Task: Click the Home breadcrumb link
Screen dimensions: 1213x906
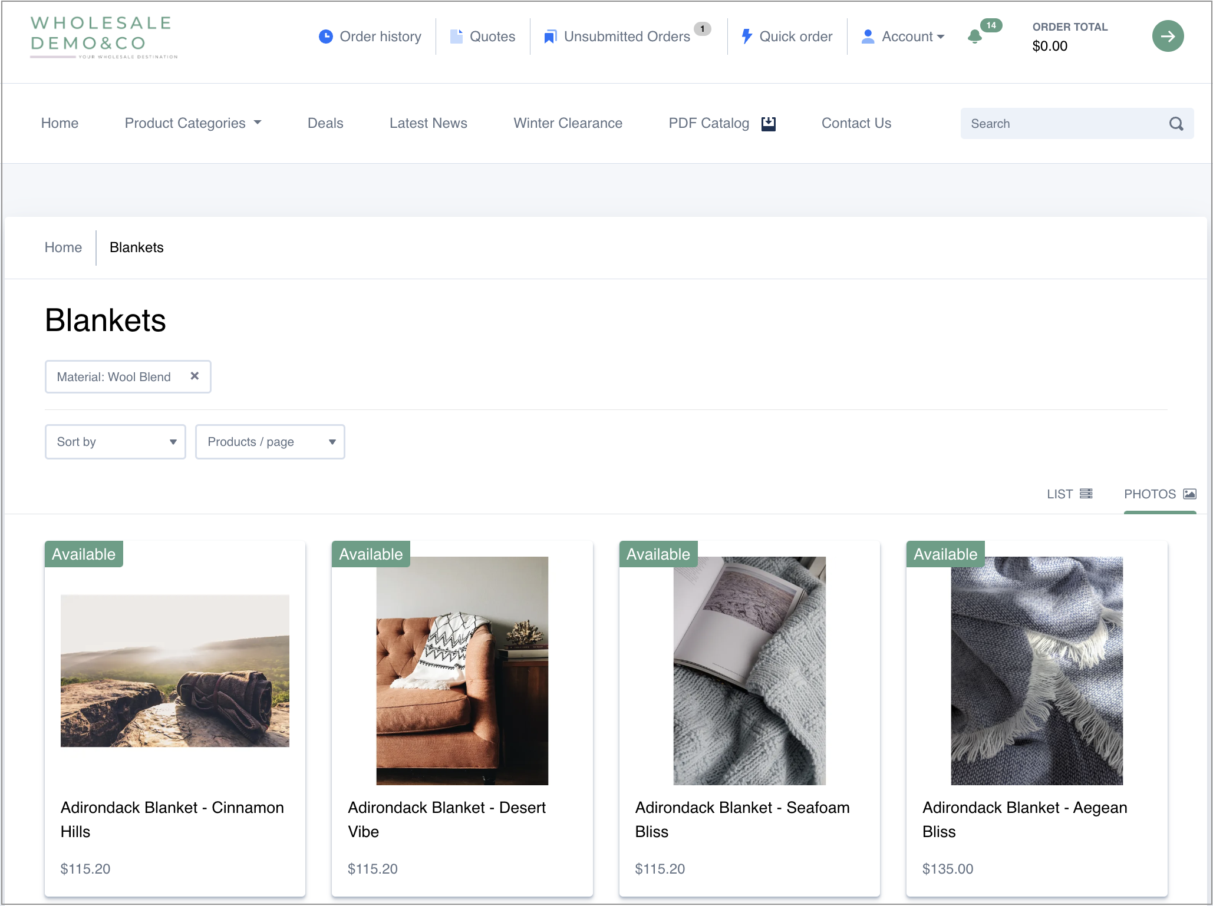Action: point(63,247)
